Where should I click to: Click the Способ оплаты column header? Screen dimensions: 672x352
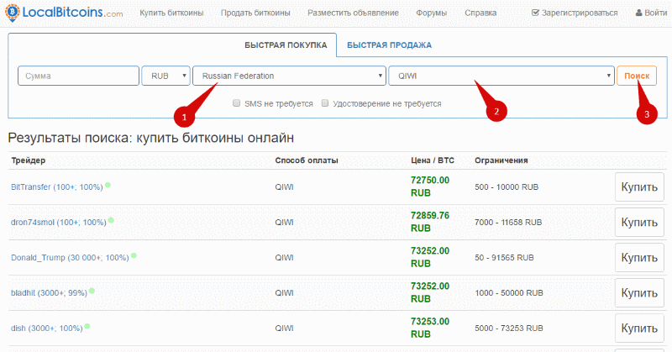307,160
